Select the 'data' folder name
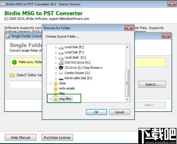Image resolution: width=177 pixels, height=144 pixels. [62, 83]
